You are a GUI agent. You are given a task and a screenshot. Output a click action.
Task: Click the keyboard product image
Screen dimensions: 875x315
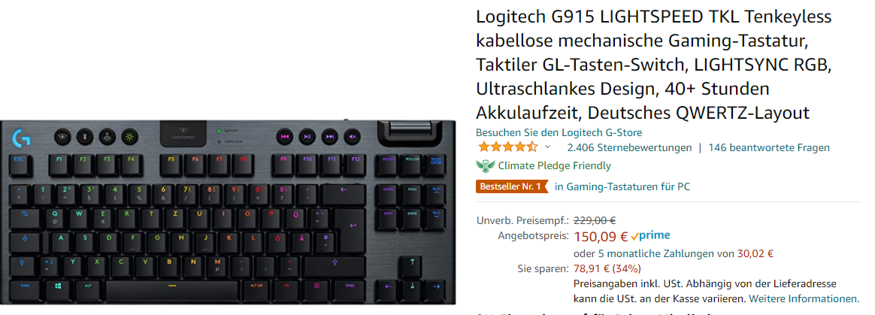(x=228, y=212)
